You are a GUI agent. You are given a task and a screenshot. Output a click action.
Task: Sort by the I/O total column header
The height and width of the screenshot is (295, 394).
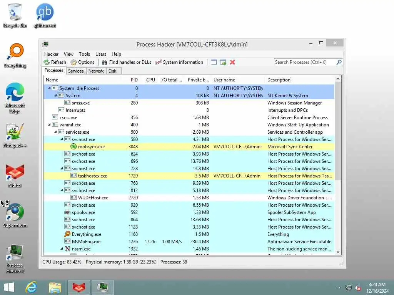point(171,80)
